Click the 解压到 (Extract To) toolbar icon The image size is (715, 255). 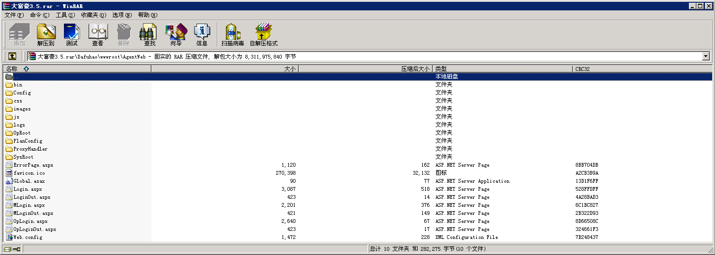click(x=45, y=35)
